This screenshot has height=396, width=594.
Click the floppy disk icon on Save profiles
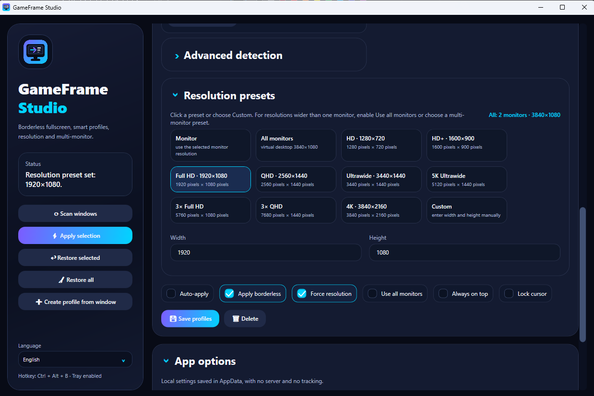point(173,319)
